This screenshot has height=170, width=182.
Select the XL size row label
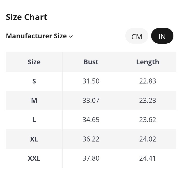coord(34,139)
